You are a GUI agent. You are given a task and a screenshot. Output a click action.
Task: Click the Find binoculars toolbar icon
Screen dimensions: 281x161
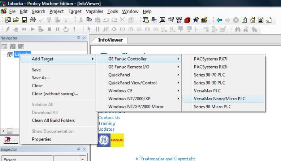[237, 29]
